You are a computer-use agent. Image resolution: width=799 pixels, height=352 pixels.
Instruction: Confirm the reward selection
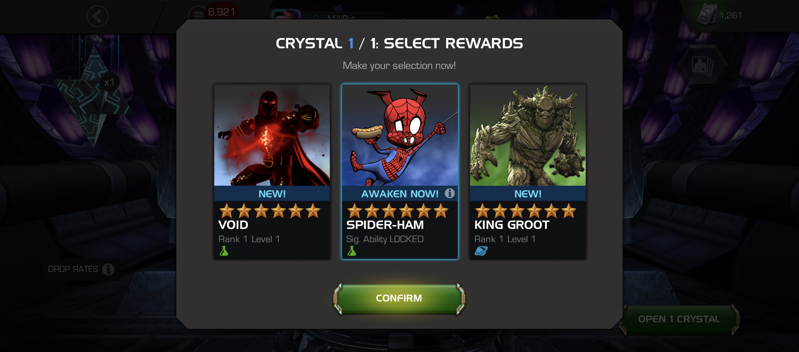click(x=399, y=298)
